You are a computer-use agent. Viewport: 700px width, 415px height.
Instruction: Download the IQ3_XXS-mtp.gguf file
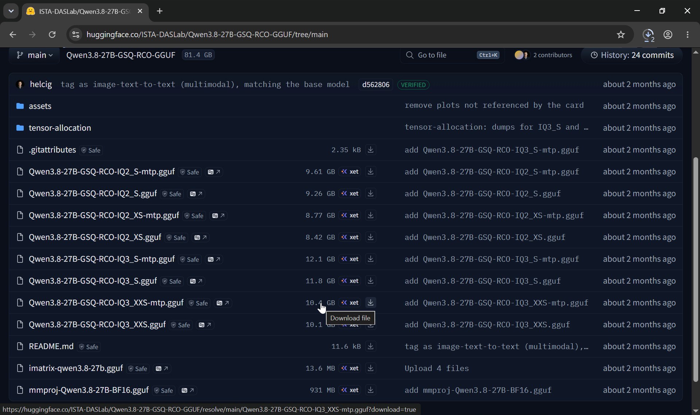pos(370,303)
